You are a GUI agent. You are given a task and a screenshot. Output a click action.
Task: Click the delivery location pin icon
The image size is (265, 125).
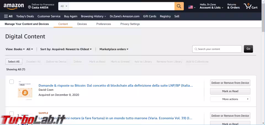(30, 7)
